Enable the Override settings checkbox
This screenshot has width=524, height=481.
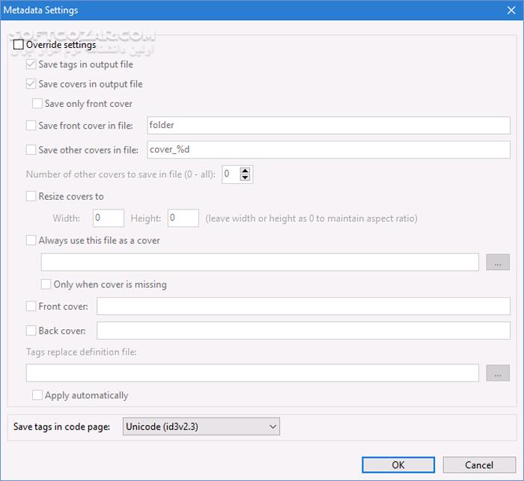(x=19, y=45)
